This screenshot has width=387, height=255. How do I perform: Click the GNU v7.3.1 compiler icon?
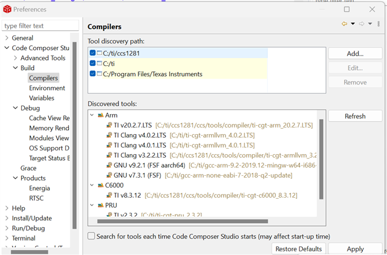[109, 175]
